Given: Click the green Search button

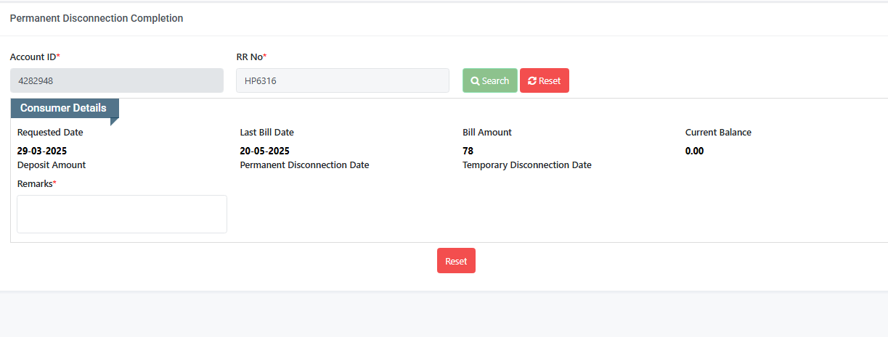Looking at the screenshot, I should tap(490, 80).
